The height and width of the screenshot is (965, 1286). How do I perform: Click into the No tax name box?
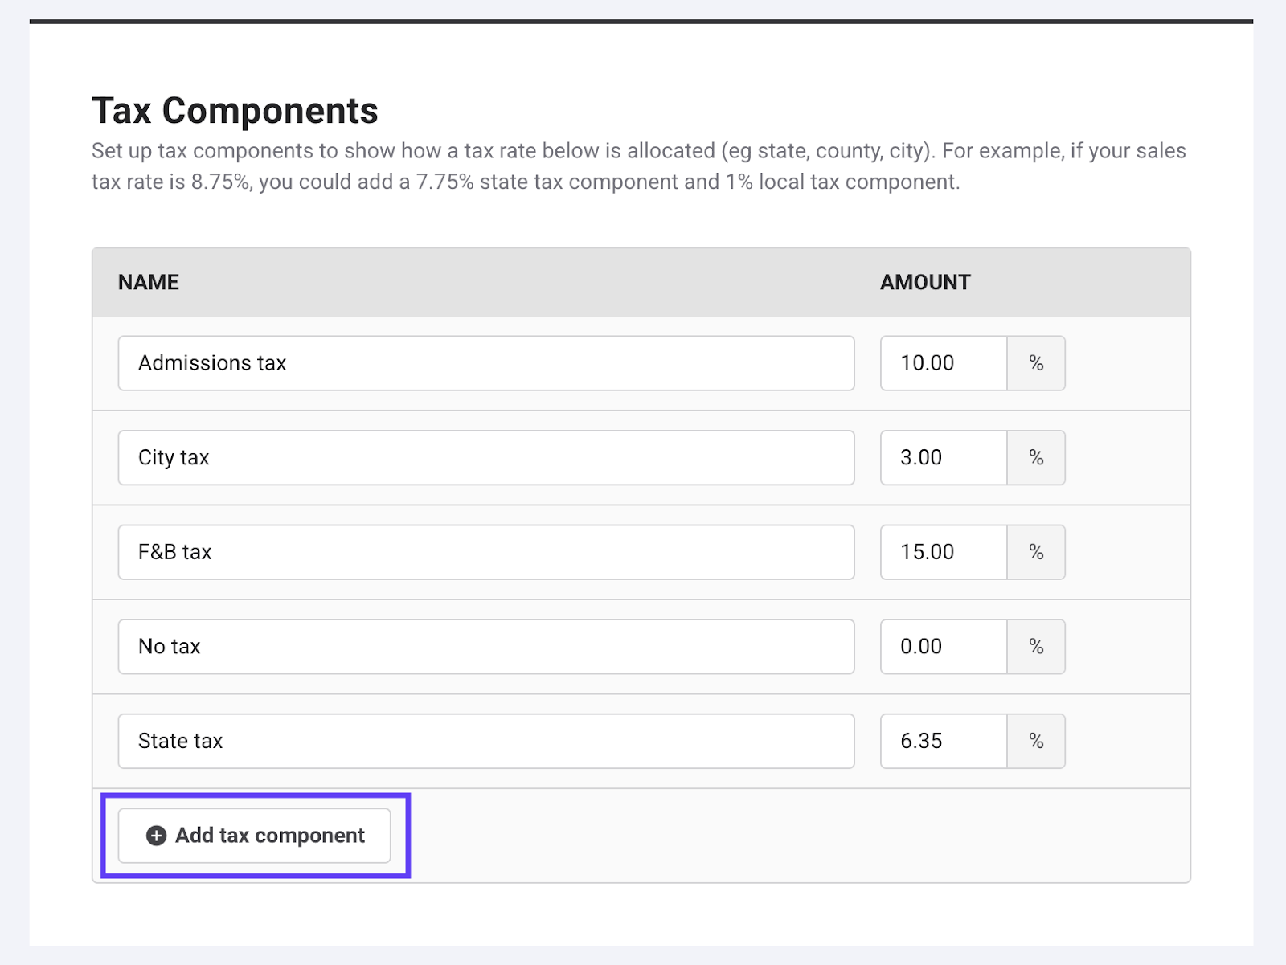(x=485, y=647)
